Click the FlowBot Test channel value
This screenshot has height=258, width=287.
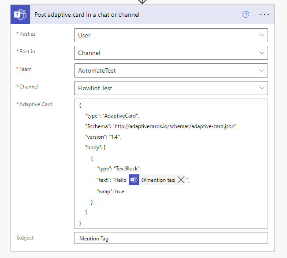(x=95, y=88)
